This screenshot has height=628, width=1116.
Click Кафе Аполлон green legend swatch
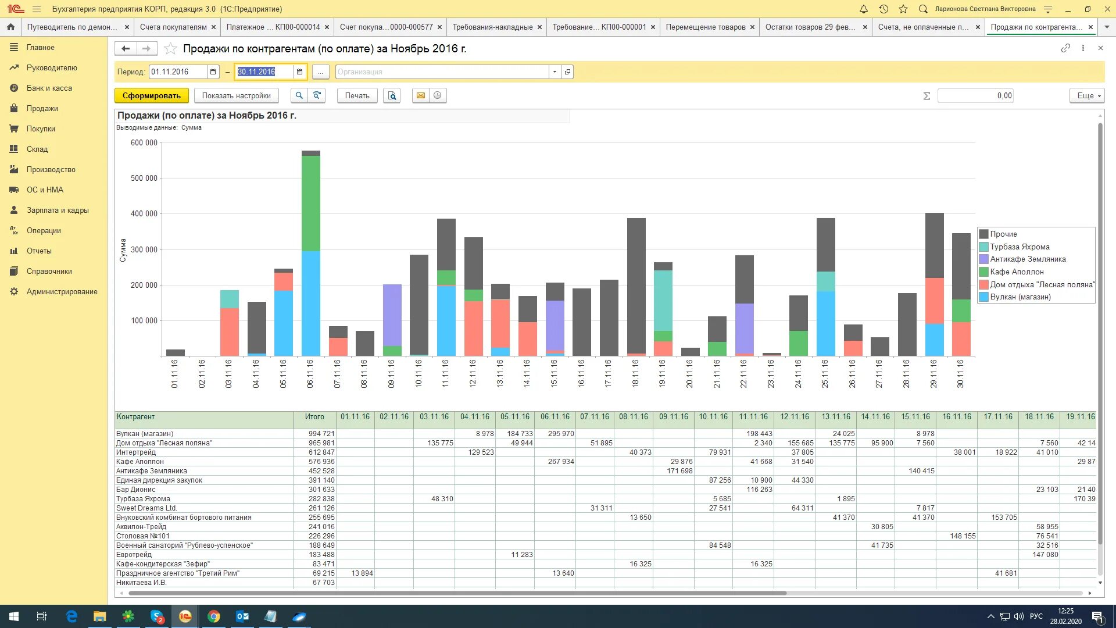pyautogui.click(x=983, y=272)
